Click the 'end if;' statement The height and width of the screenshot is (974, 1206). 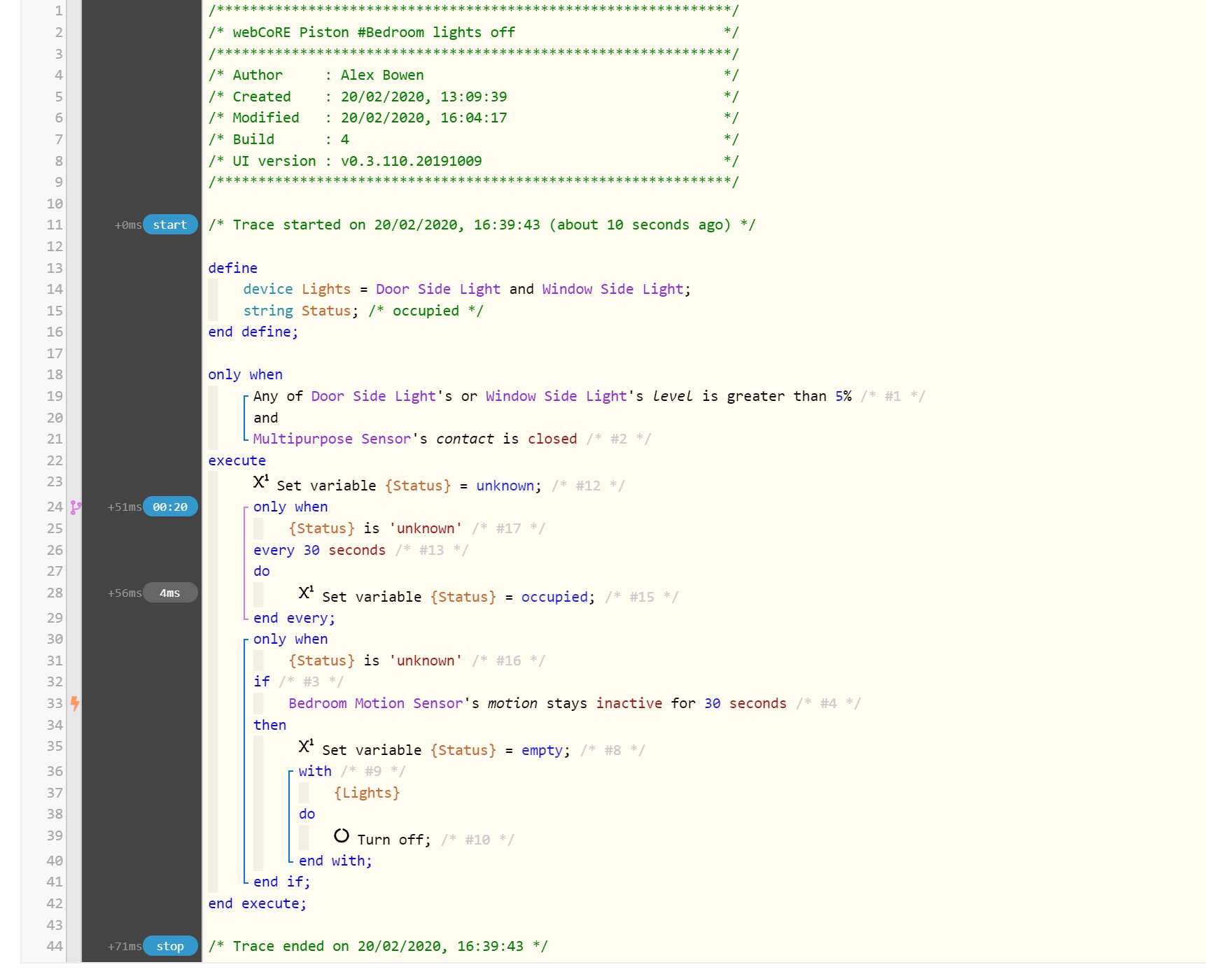click(281, 882)
